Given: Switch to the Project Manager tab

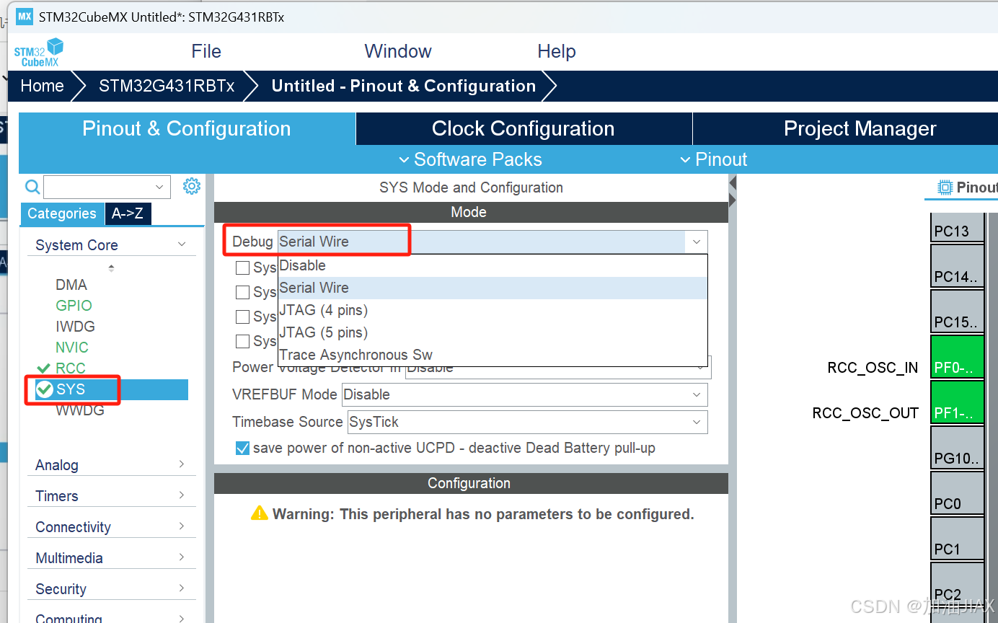Looking at the screenshot, I should (845, 128).
